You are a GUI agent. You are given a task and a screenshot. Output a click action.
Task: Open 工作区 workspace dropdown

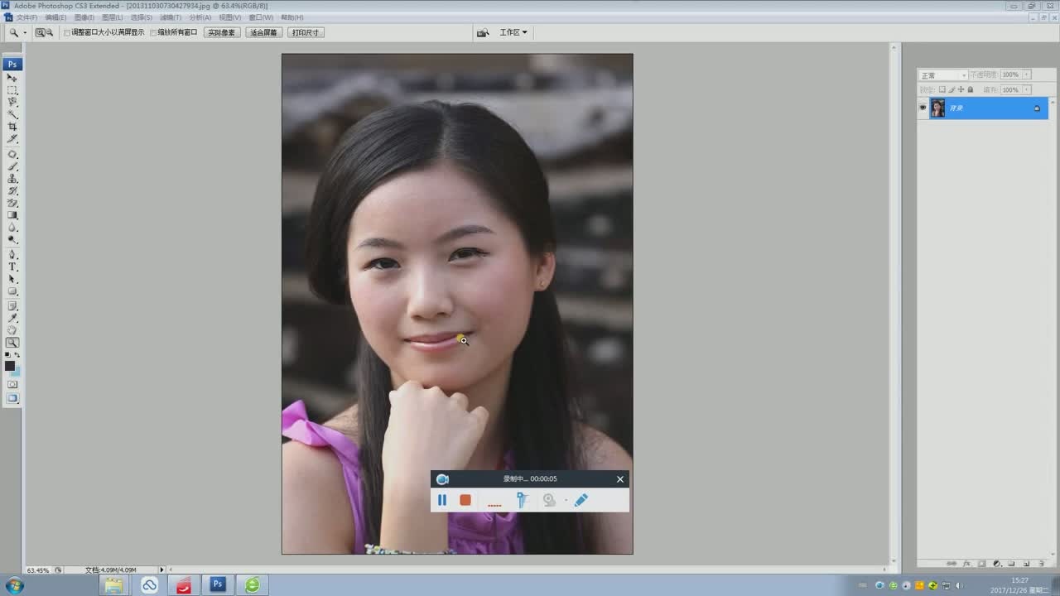click(513, 32)
